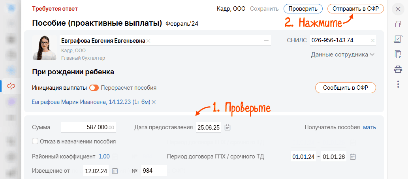
Task: Open calendar next to Извещение от date
Action: click(x=115, y=171)
